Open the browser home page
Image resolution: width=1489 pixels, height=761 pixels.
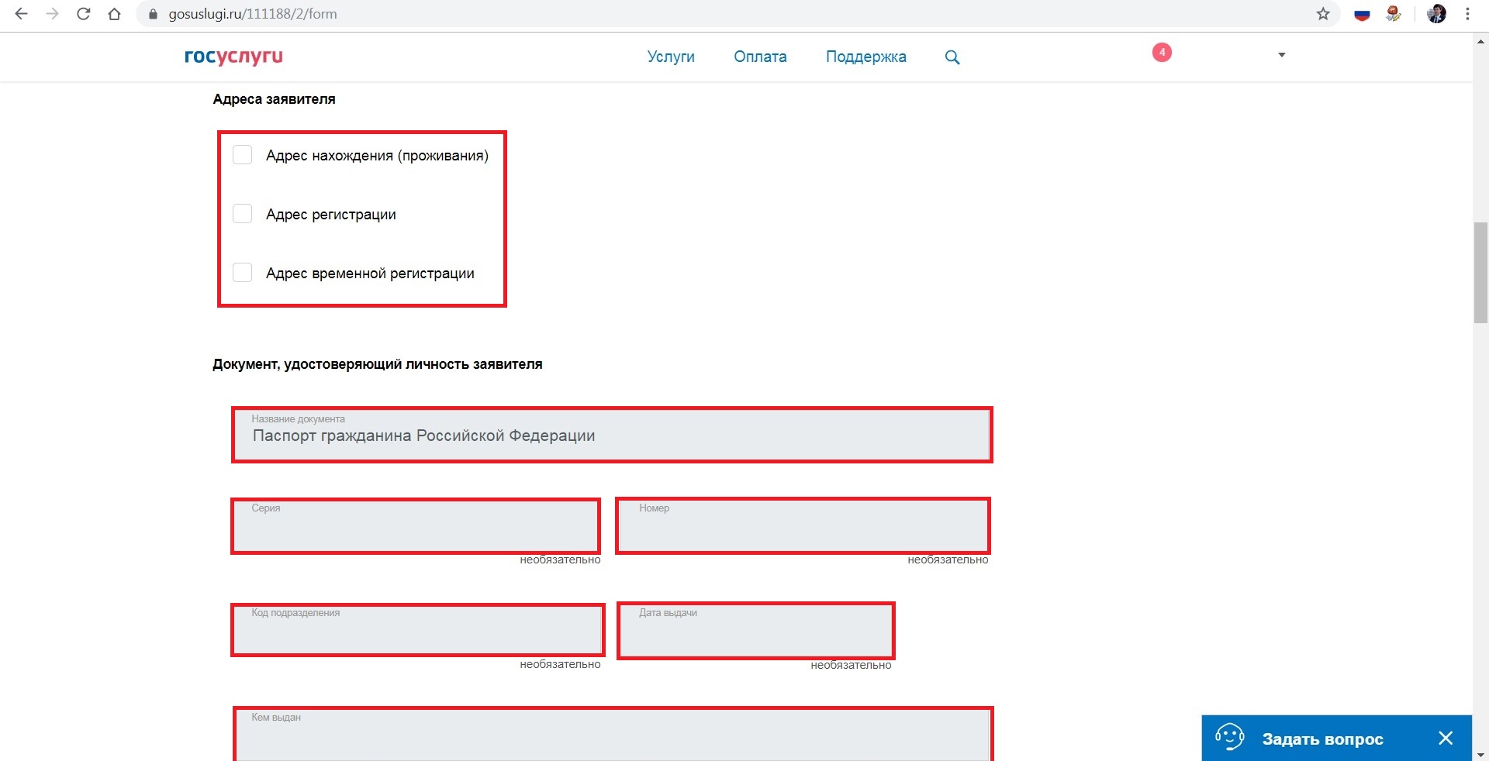point(114,14)
